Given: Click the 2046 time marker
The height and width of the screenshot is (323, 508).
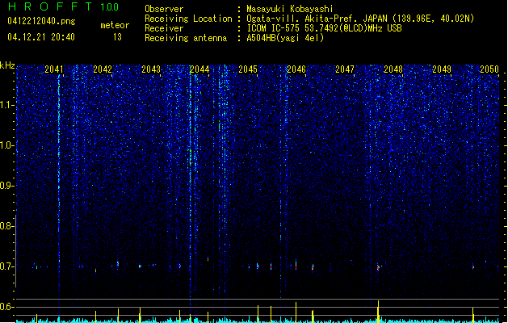Looking at the screenshot, I should (x=296, y=69).
